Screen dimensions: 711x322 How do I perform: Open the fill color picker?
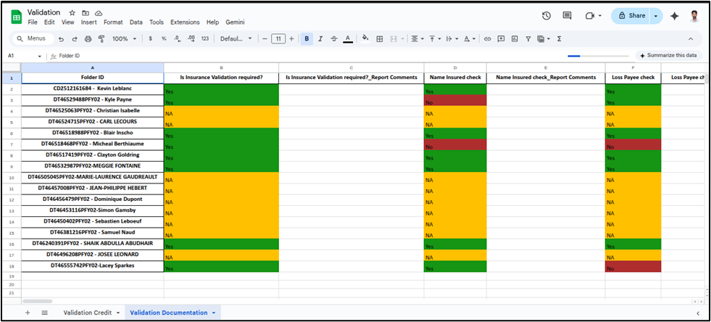(365, 38)
